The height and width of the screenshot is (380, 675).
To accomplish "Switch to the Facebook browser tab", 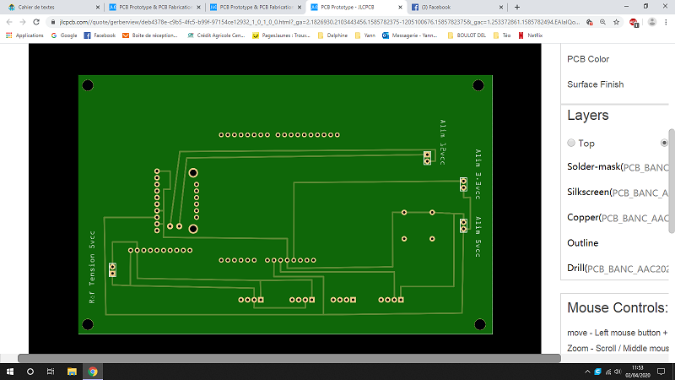I will tap(460, 7).
